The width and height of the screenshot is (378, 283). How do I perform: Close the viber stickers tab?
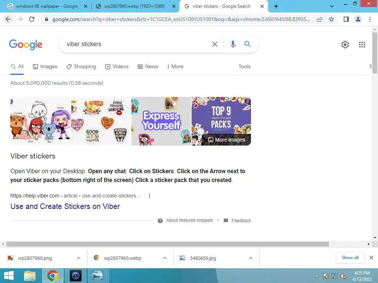pos(262,7)
